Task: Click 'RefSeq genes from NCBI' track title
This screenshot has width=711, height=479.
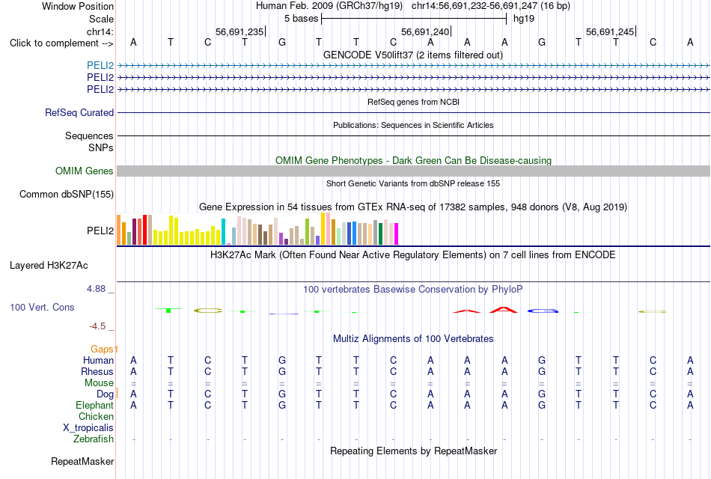Action: click(413, 102)
